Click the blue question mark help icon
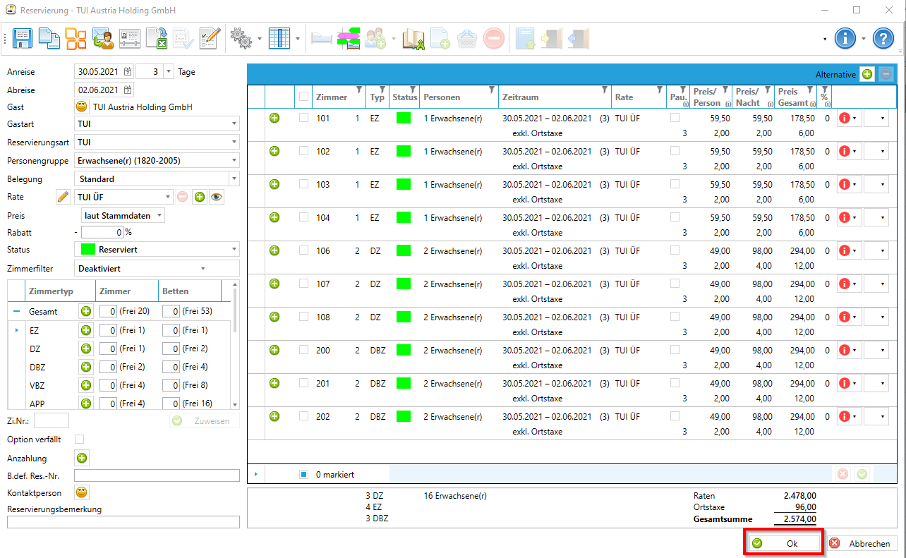This screenshot has height=558, width=906. (x=883, y=38)
